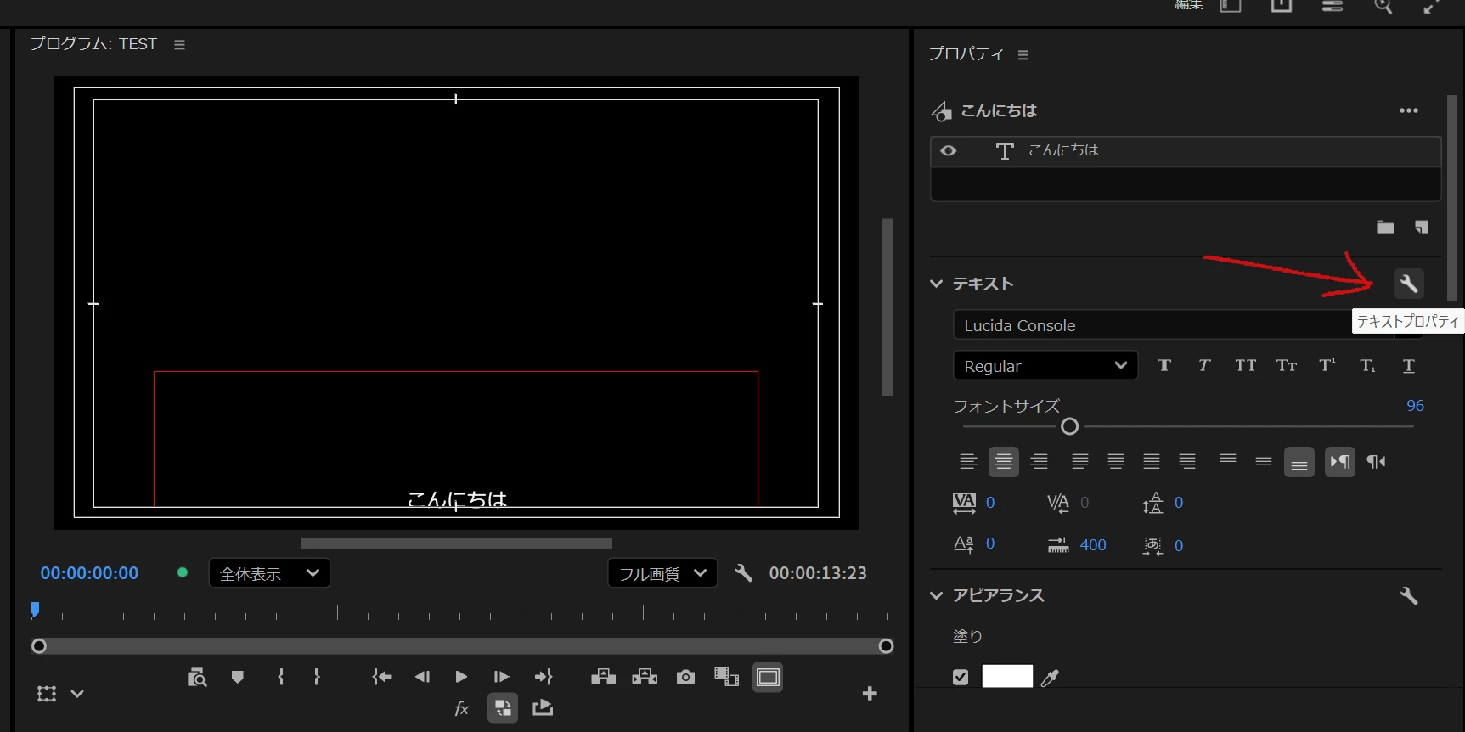
Task: Toggle proxies button
Action: [x=503, y=708]
